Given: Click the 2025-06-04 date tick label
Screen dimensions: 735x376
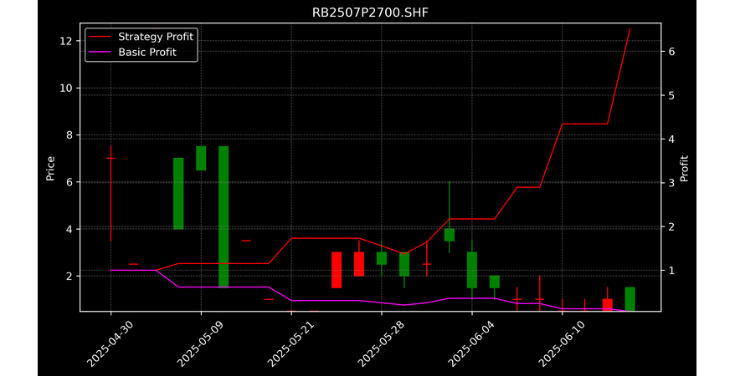Looking at the screenshot, I should point(471,344).
